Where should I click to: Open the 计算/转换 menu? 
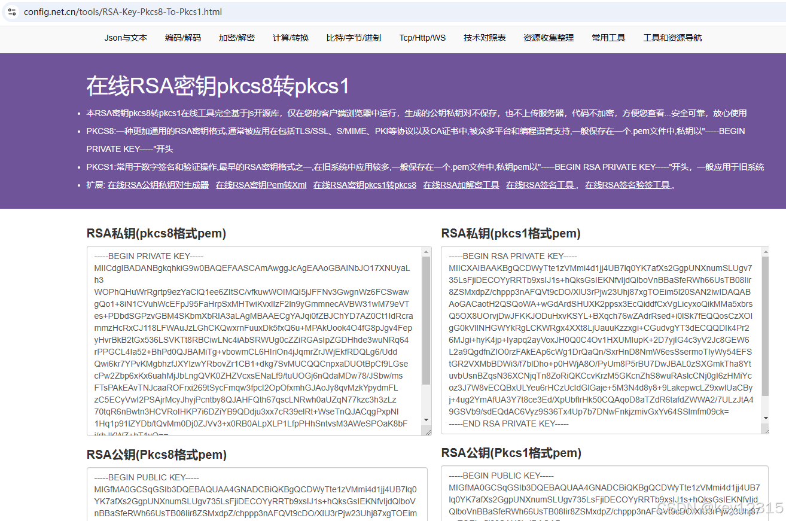point(291,37)
